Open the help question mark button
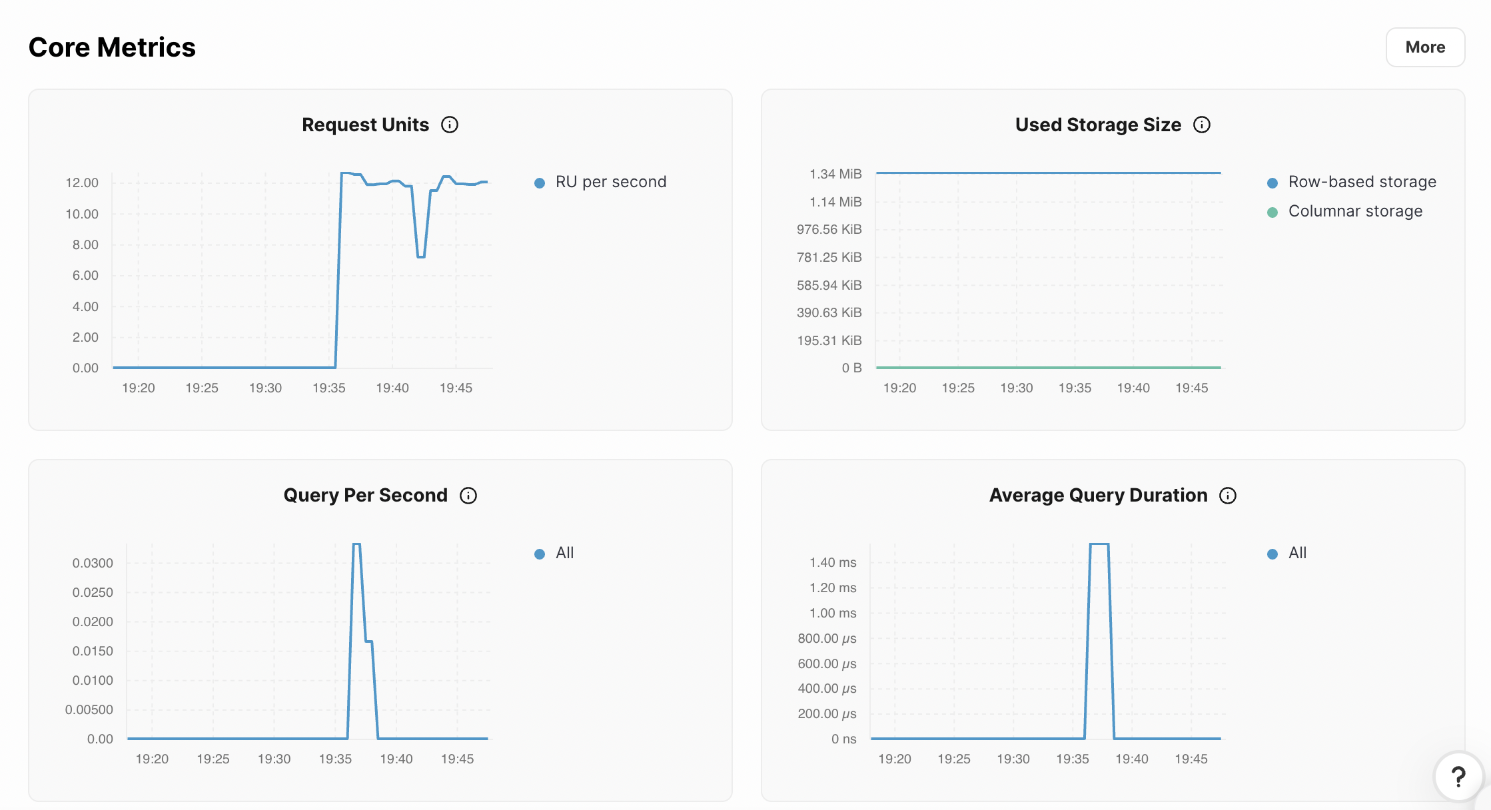Viewport: 1491px width, 810px height. click(1458, 776)
